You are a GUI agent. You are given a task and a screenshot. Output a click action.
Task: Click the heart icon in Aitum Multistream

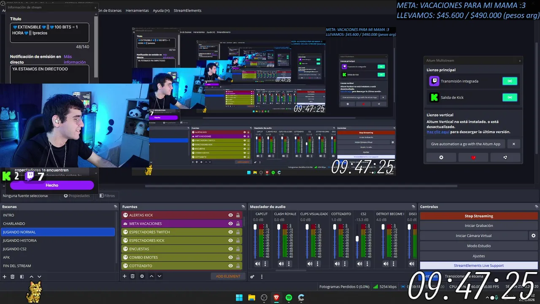pos(473,157)
